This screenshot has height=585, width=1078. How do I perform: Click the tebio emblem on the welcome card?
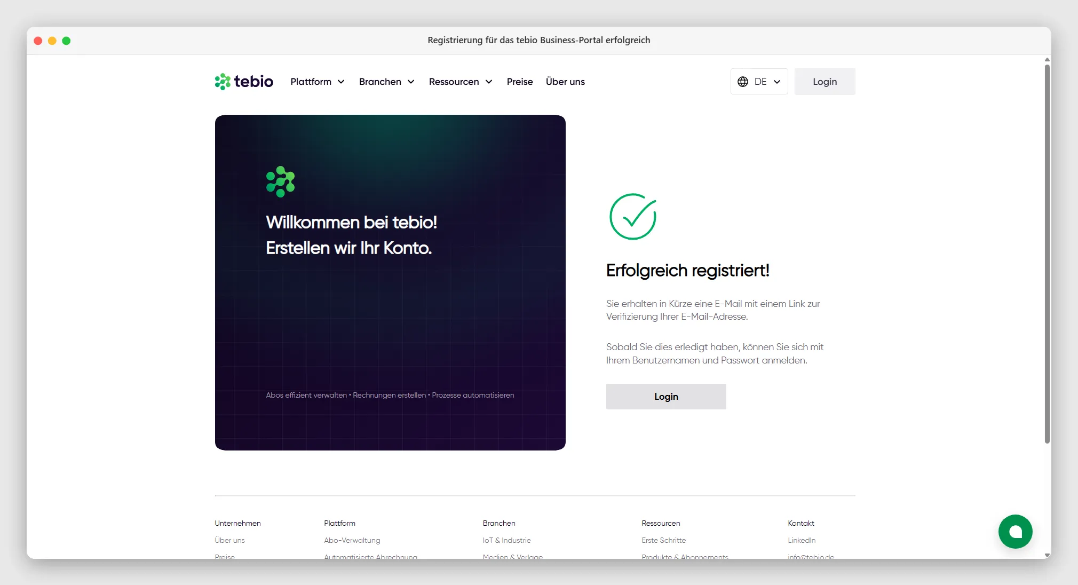pyautogui.click(x=281, y=182)
